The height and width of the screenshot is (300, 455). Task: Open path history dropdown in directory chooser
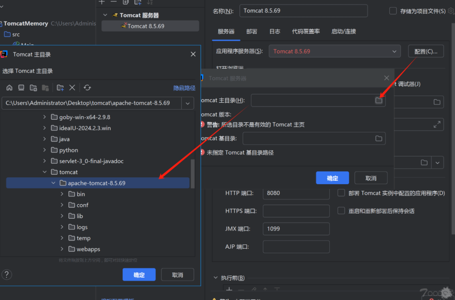pos(188,103)
